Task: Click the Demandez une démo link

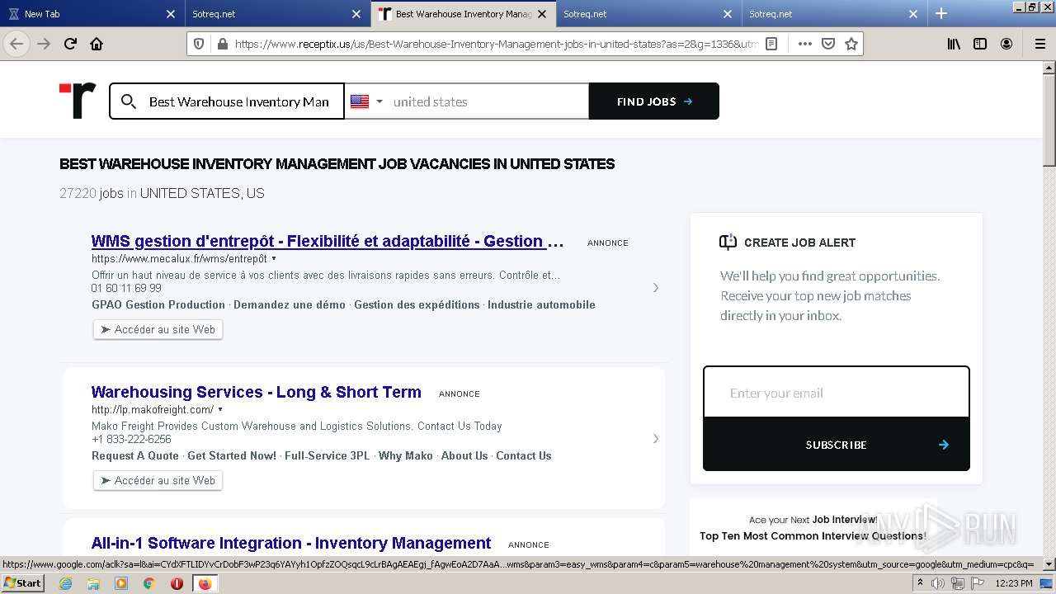Action: coord(290,304)
